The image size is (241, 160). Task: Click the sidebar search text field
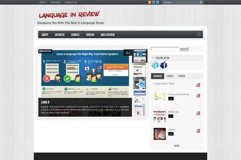click(x=165, y=49)
